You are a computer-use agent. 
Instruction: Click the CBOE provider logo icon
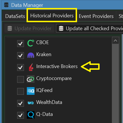31,43
